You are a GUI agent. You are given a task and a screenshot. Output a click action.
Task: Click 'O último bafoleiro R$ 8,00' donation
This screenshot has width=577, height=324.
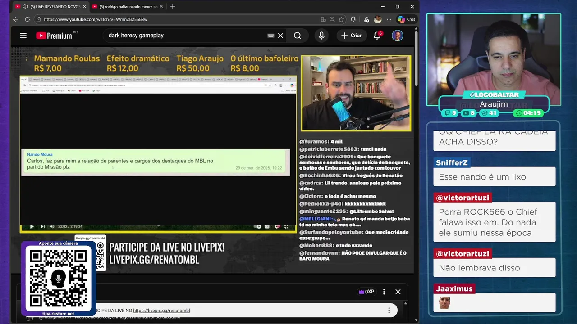pyautogui.click(x=265, y=63)
